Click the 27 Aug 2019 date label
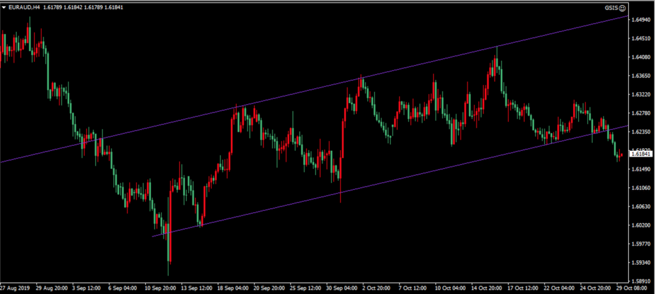The height and width of the screenshot is (294, 655). pos(14,289)
